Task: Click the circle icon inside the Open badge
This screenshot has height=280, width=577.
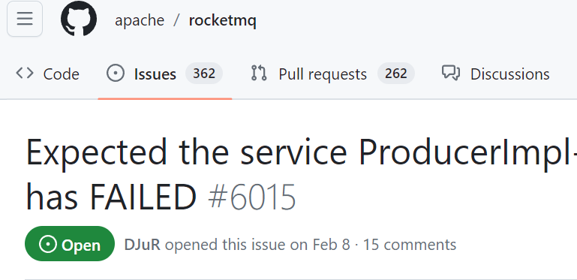Action: pos(48,245)
